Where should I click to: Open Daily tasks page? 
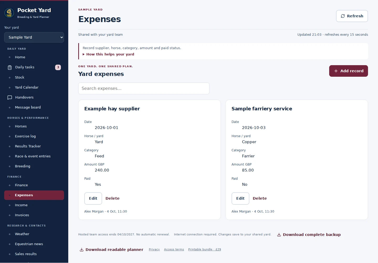(34, 67)
